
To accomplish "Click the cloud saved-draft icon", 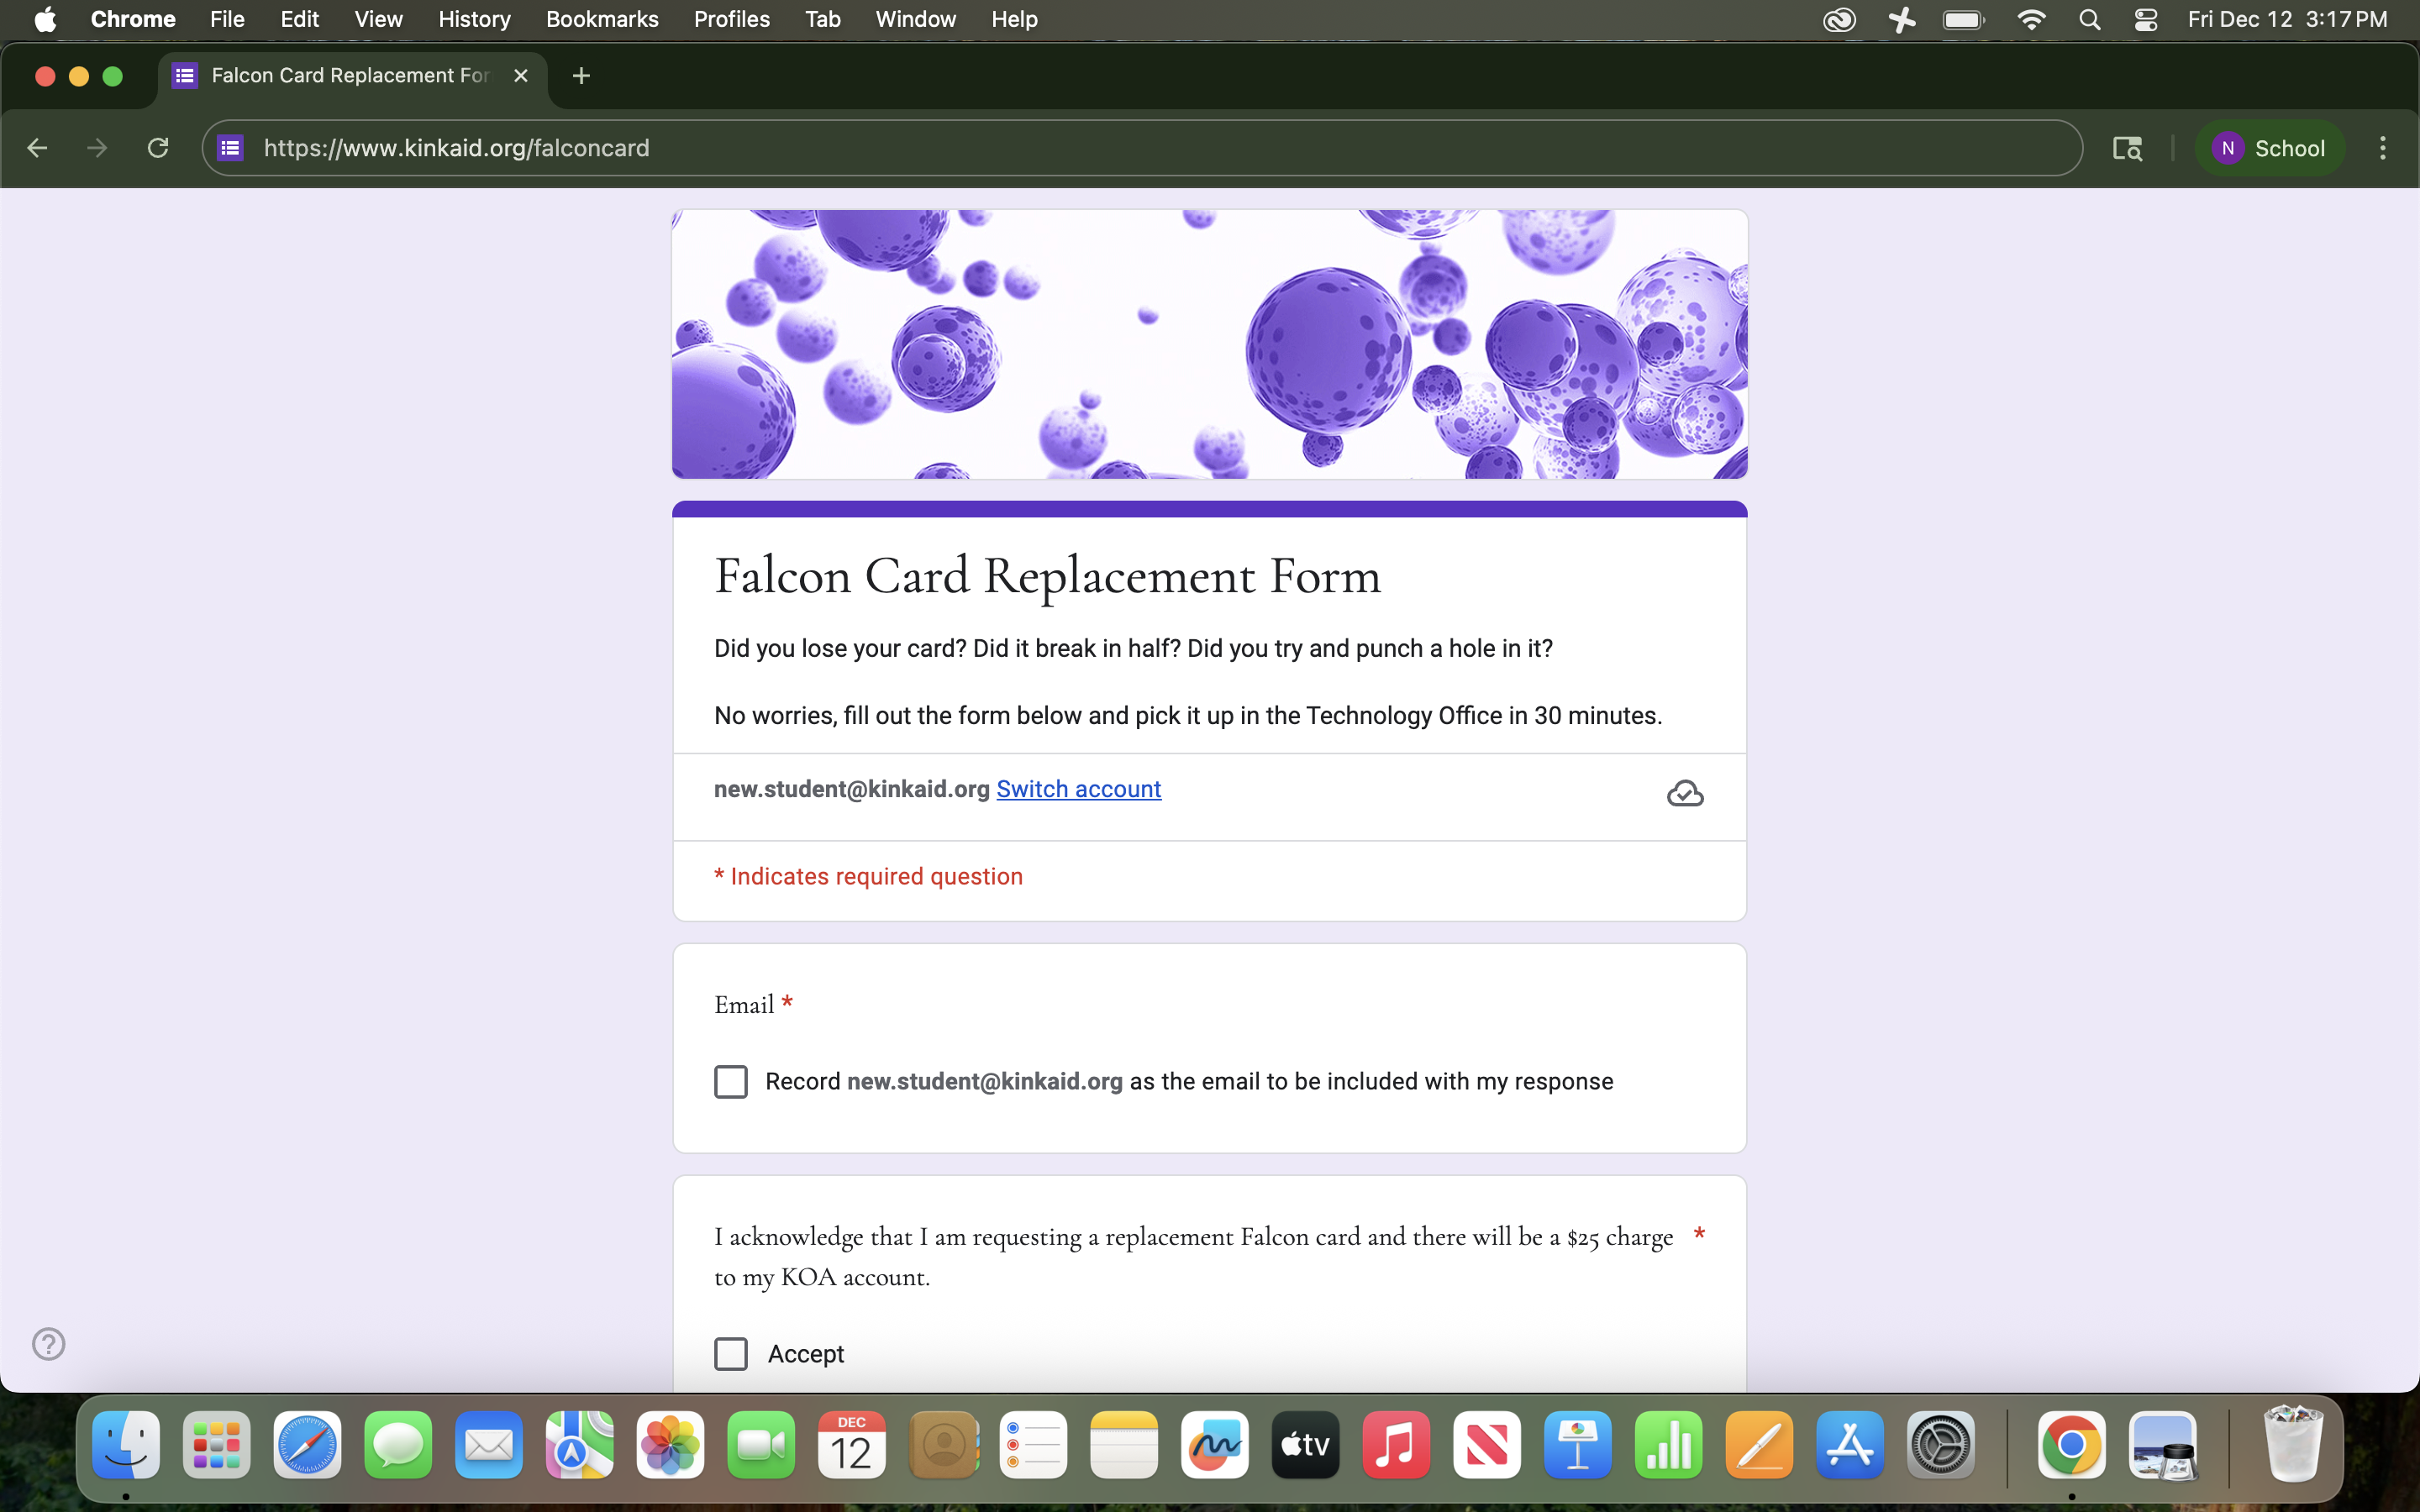I will 1684,793.
